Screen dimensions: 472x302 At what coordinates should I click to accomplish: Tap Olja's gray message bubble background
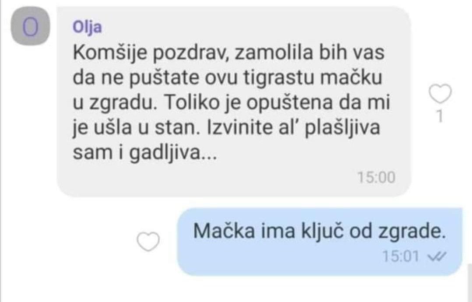[234, 102]
